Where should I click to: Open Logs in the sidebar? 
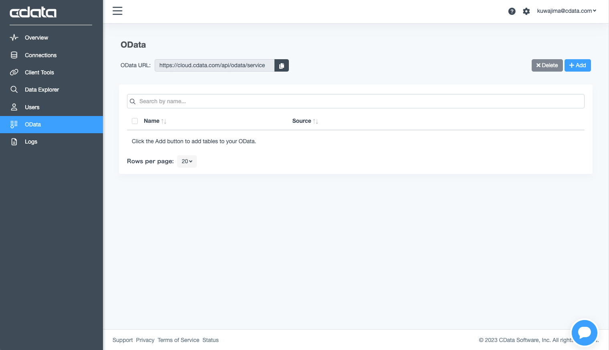click(51, 142)
